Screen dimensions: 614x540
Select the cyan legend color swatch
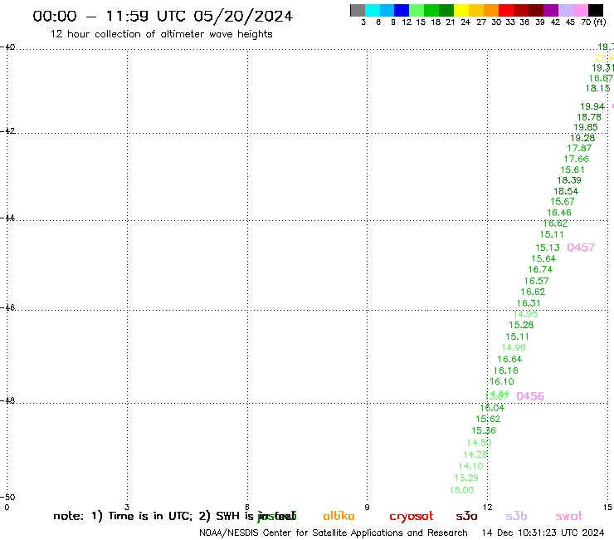(373, 10)
